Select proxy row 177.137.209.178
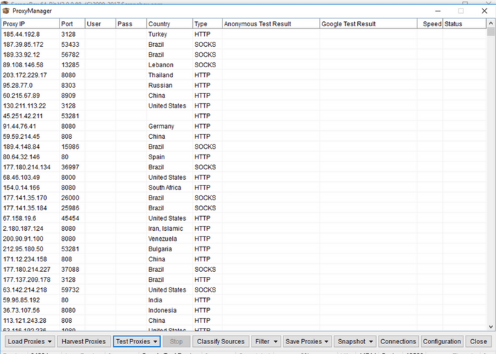Viewport: 496px width, 354px height. 244,280
